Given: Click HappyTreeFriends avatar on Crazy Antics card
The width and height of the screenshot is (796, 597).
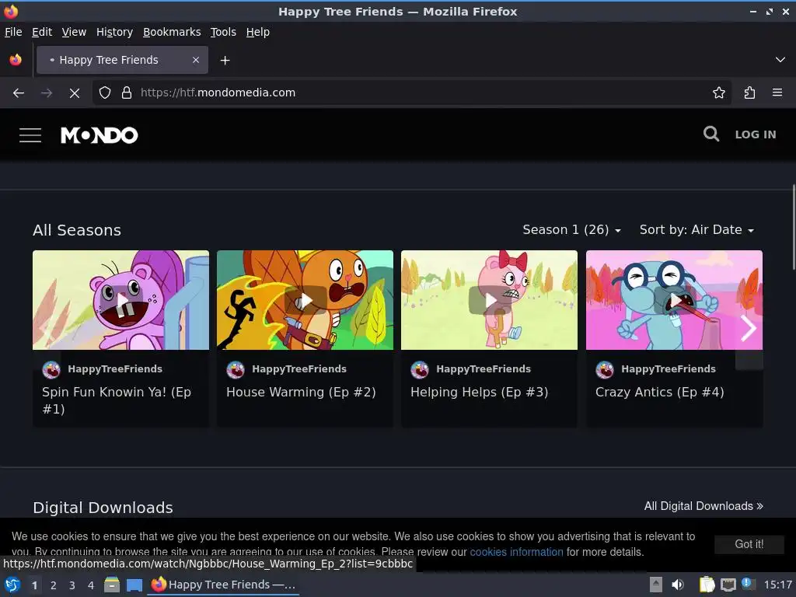Looking at the screenshot, I should (605, 369).
